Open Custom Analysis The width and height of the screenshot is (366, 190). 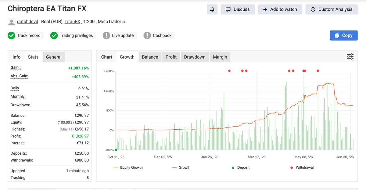[x=331, y=9]
